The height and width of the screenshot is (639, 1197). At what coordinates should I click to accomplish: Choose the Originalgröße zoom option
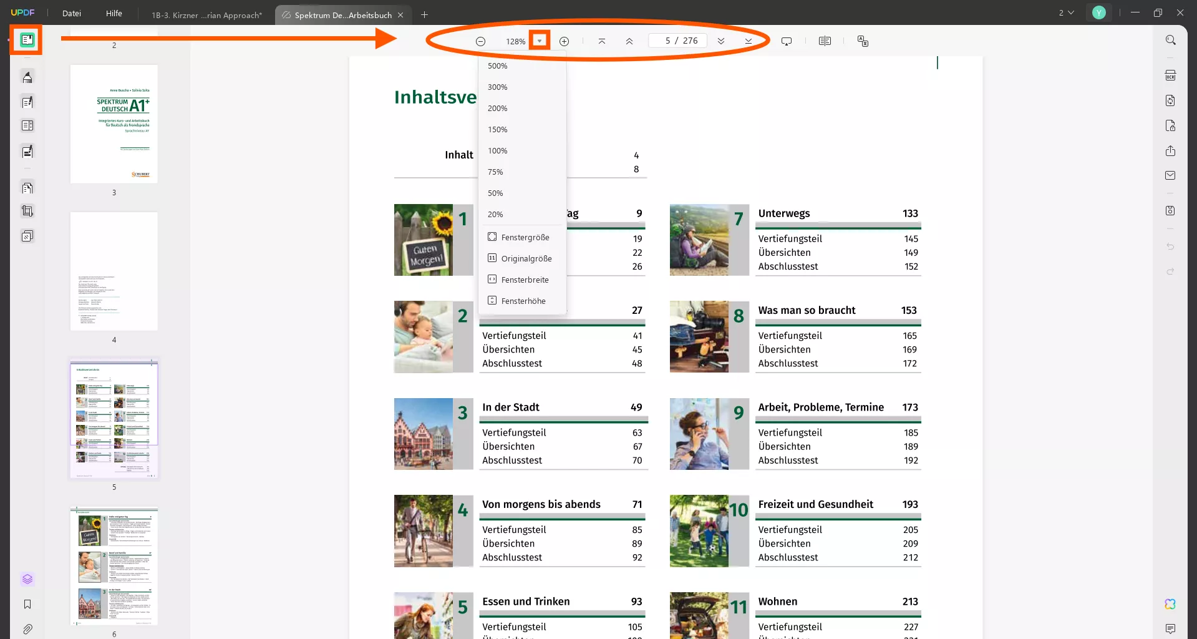point(523,258)
